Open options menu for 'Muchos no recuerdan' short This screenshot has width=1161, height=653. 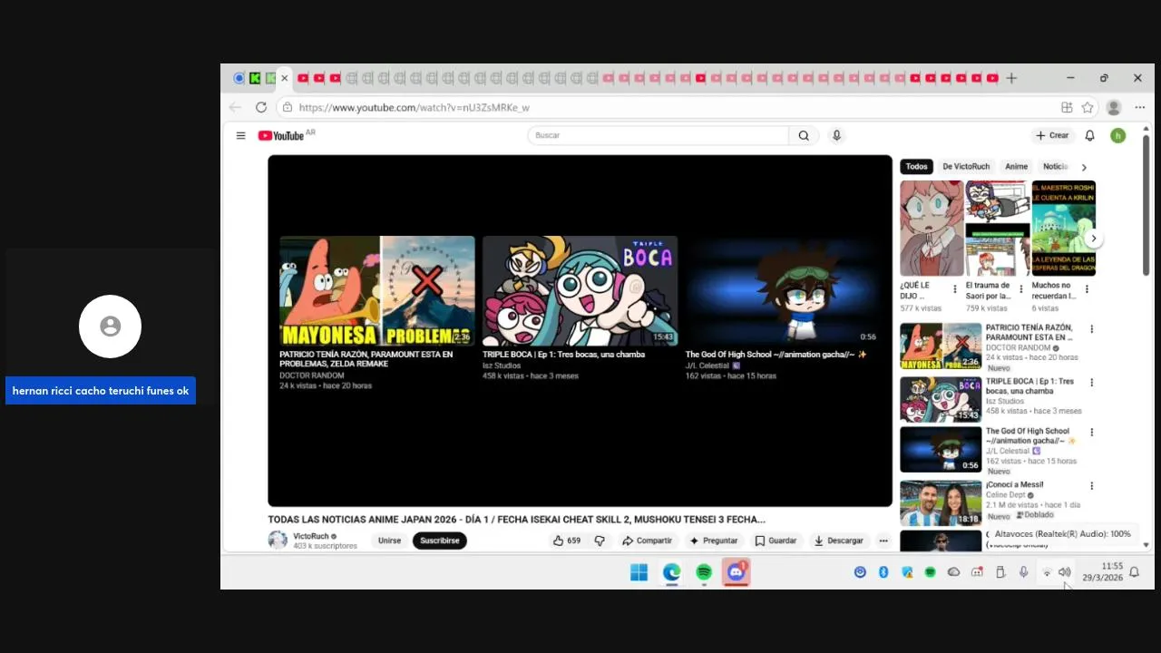click(x=1087, y=289)
